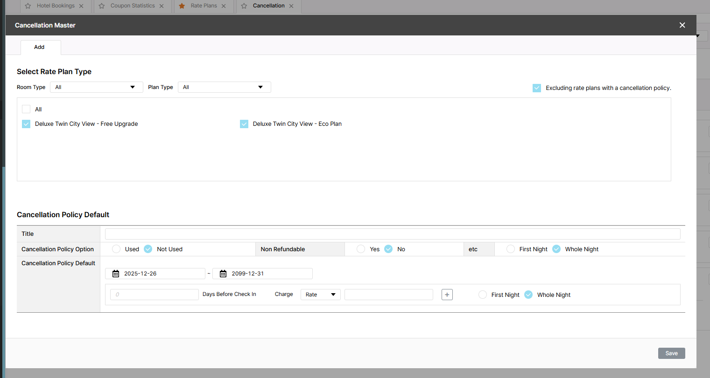Click the start date calendar icon
The image size is (710, 378).
click(116, 274)
